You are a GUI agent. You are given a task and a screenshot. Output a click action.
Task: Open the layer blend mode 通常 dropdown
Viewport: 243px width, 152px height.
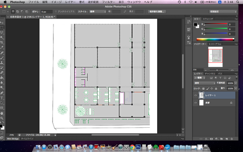pos(205,83)
